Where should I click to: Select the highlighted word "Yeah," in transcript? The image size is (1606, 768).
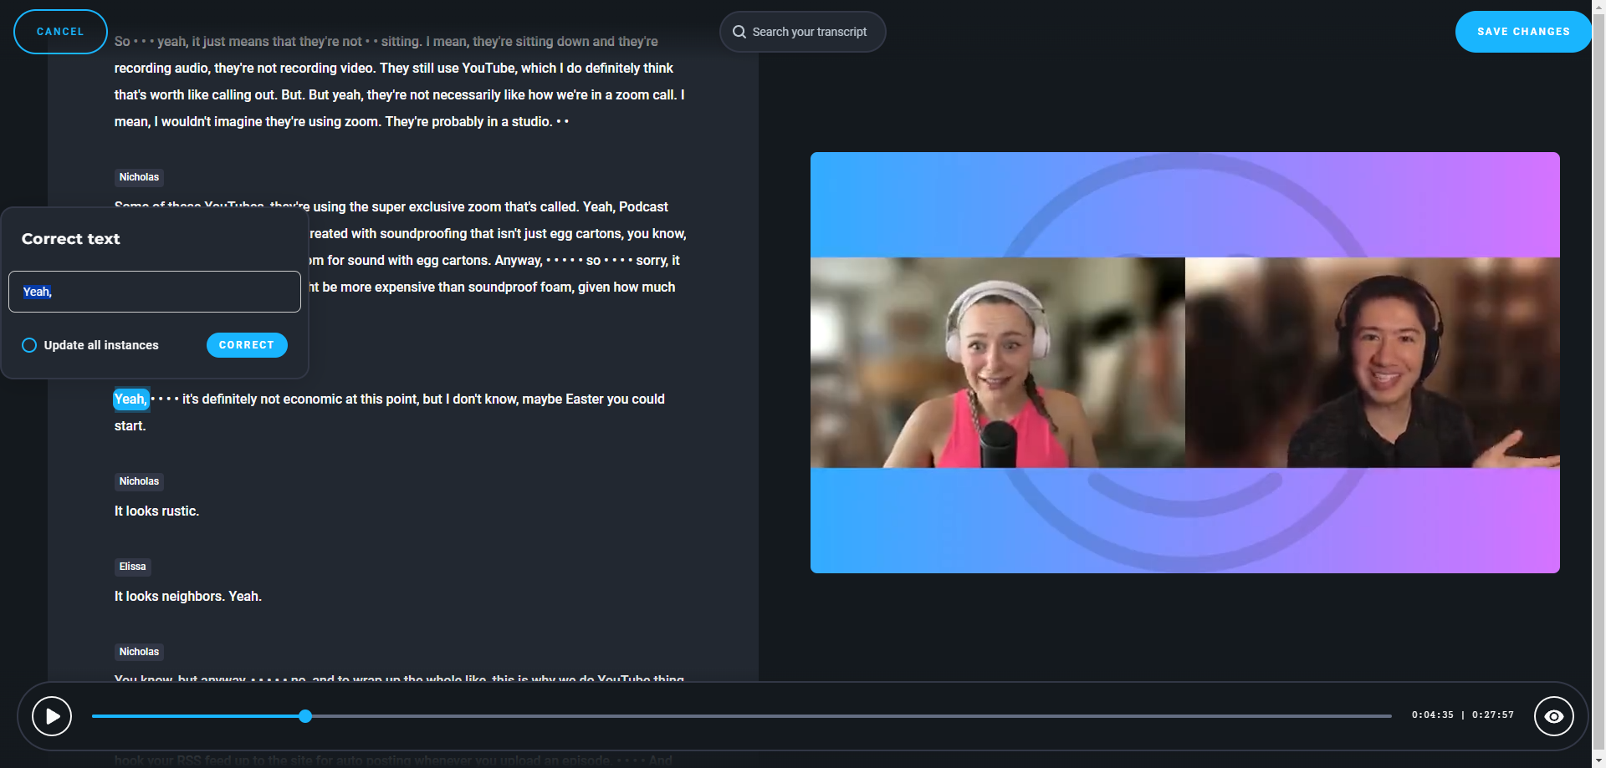[130, 399]
